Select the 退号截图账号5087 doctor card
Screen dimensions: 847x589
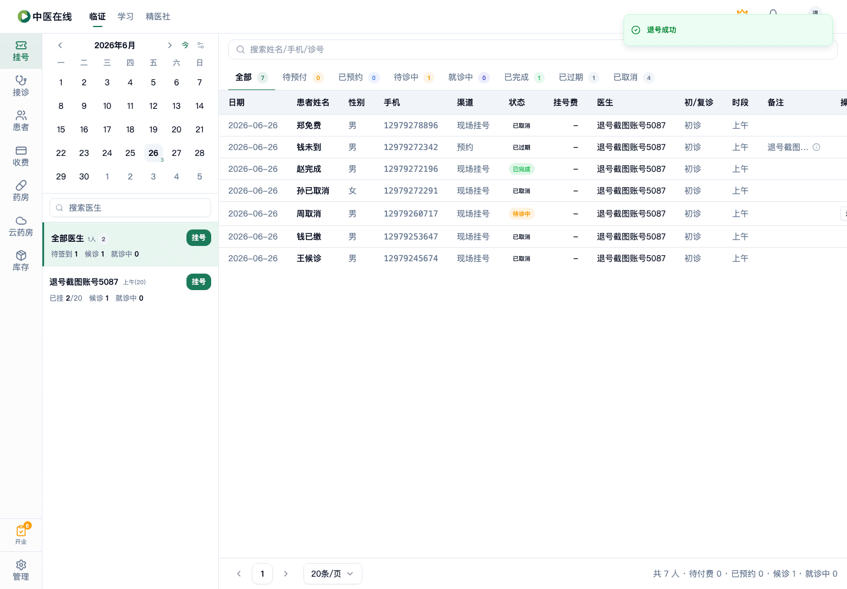[x=131, y=289]
